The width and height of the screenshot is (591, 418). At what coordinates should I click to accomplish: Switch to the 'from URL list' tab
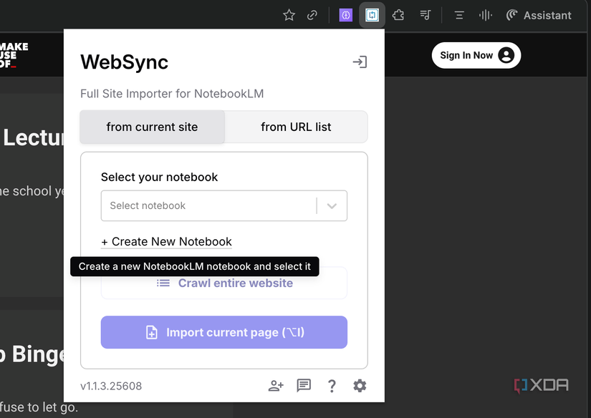(295, 127)
